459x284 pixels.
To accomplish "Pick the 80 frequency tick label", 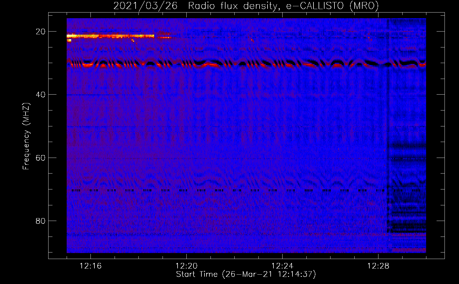I will (41, 221).
